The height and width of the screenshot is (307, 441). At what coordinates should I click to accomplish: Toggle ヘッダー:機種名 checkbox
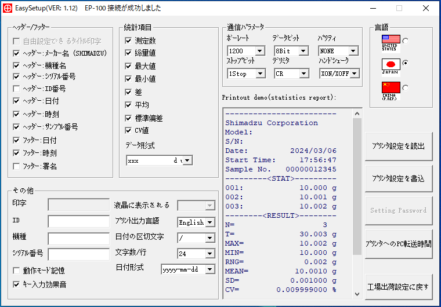click(16, 65)
